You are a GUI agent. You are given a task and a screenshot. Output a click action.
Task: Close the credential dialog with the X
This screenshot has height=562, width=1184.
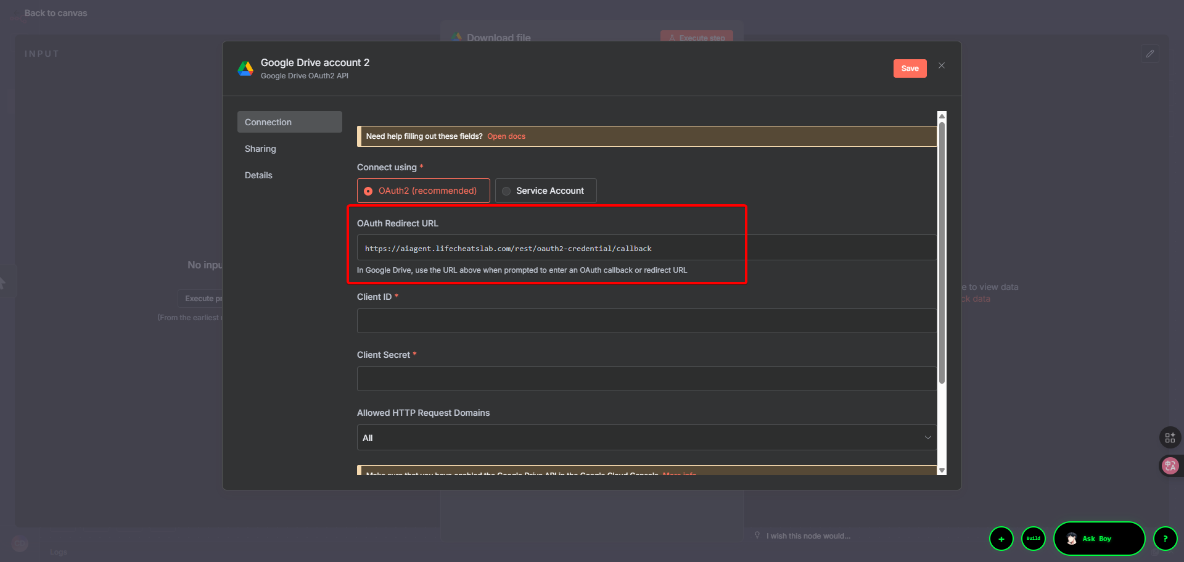941,65
